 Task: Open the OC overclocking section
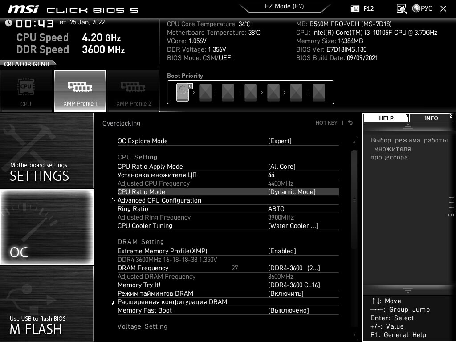[x=46, y=227]
